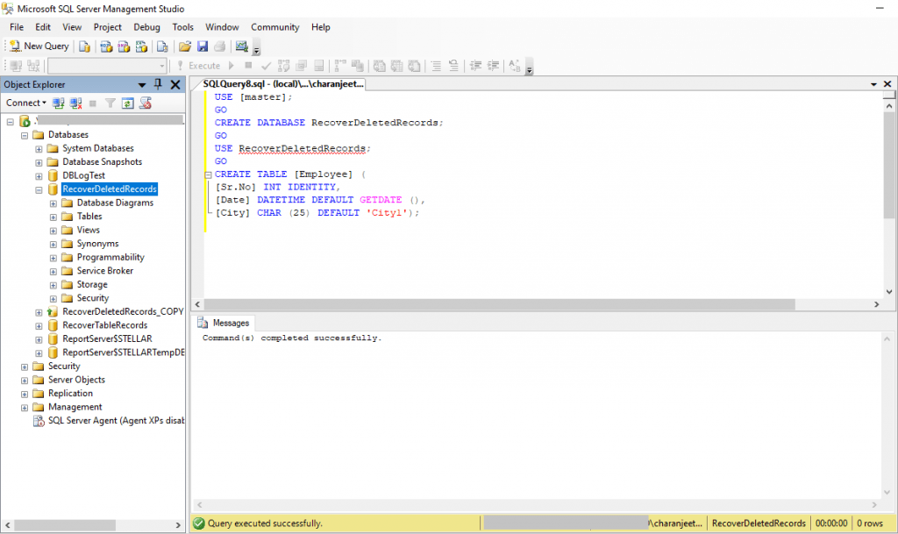Expand the Management node
Screen dimensions: 898x534
[25, 407]
